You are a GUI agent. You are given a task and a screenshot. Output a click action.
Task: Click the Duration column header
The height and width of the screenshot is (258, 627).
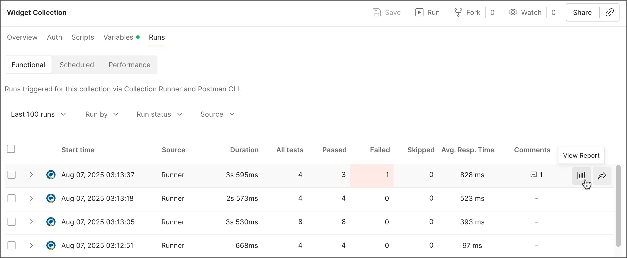tap(244, 150)
